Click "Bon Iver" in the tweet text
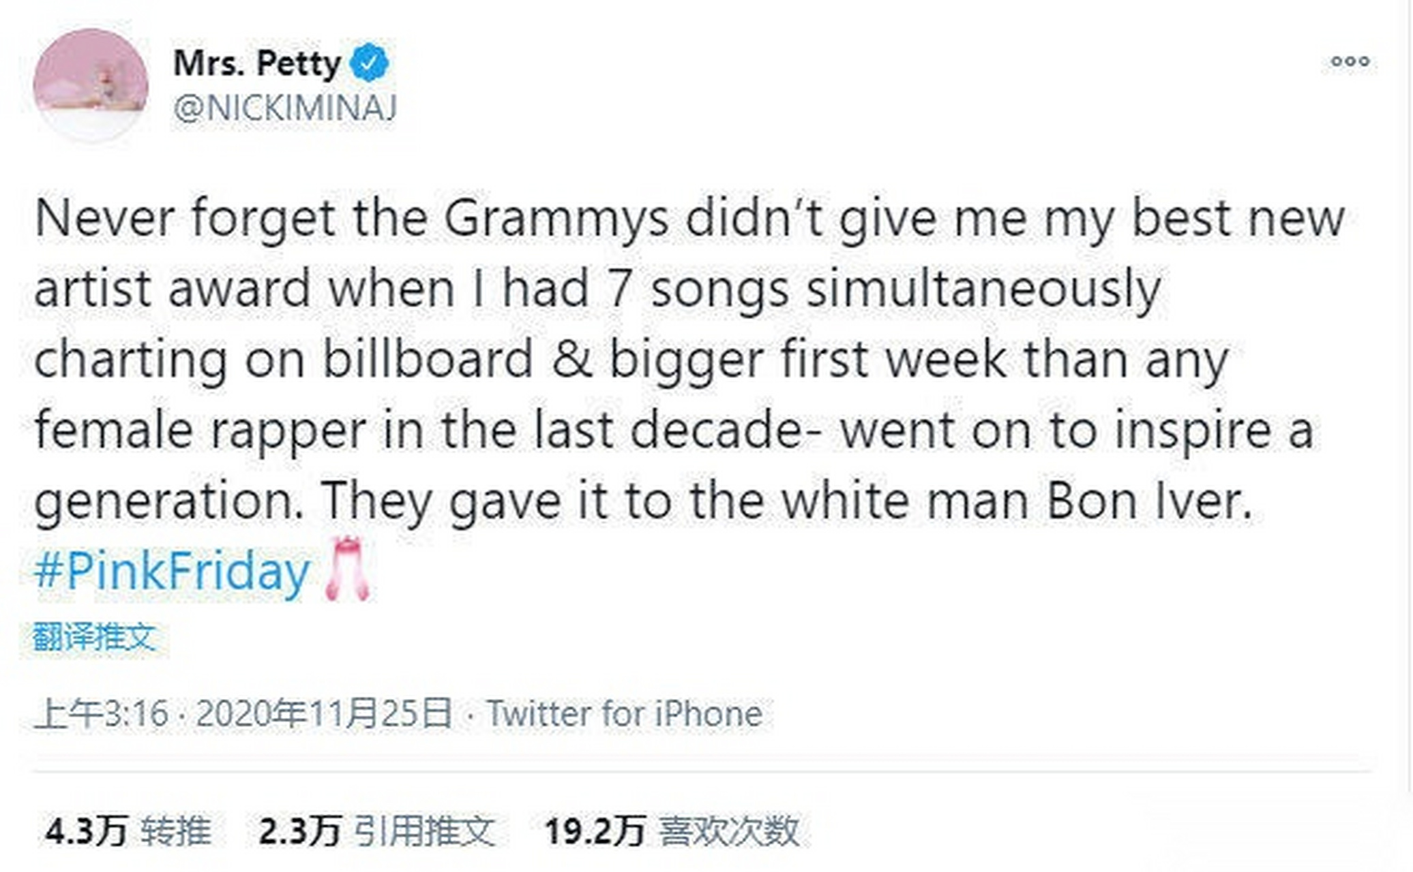The width and height of the screenshot is (1413, 872). (1149, 501)
